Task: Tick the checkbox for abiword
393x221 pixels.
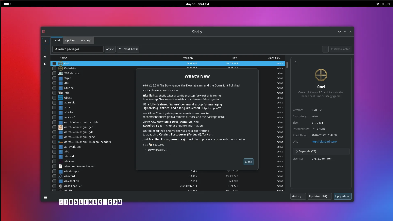Action: [x=54, y=176]
